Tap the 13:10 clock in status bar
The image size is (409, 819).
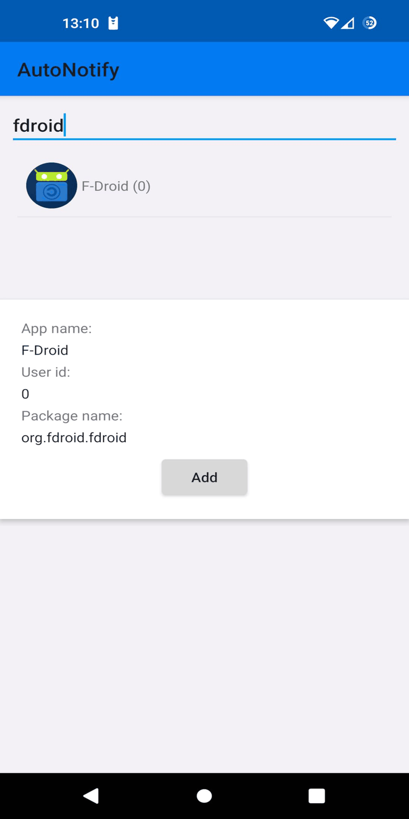click(80, 23)
